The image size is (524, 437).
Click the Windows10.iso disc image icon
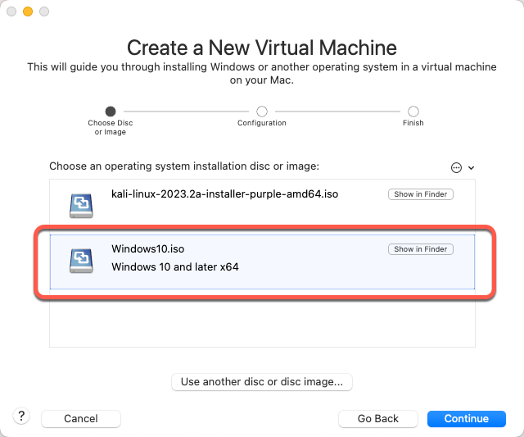tap(81, 261)
